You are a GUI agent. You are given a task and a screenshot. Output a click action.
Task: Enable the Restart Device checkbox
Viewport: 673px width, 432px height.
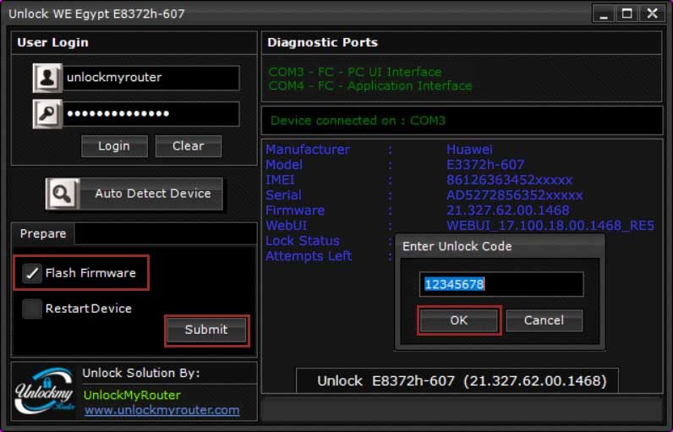click(32, 309)
